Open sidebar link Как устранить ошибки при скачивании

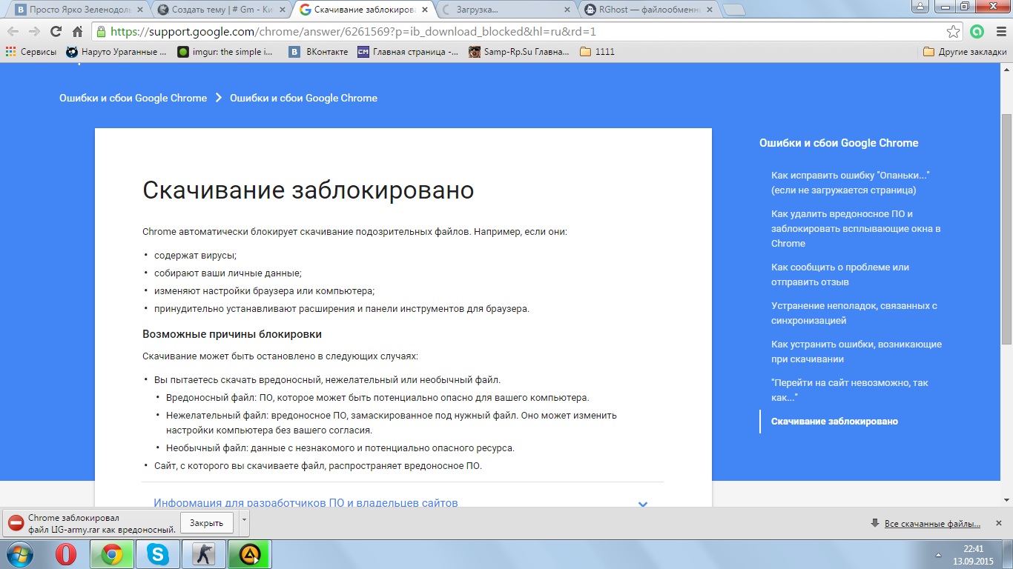(857, 351)
